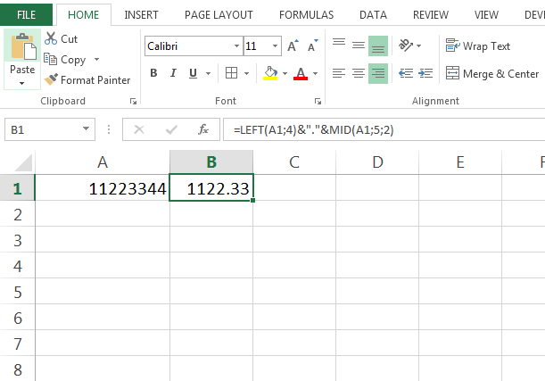
Task: Open fill color dropdown arrow
Action: 285,73
